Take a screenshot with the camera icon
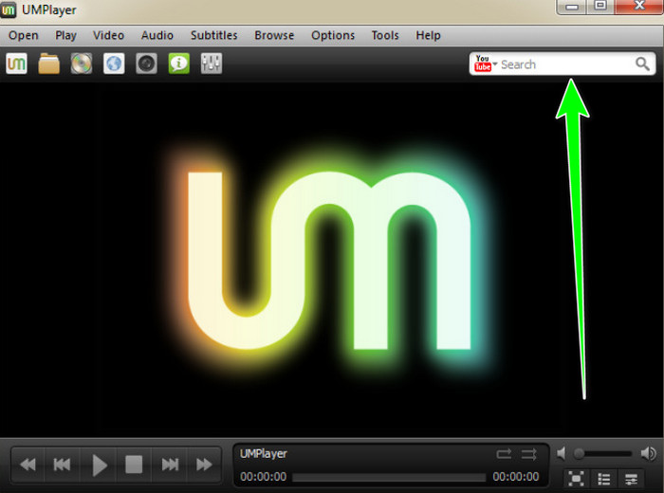This screenshot has height=493, width=664. tap(146, 64)
